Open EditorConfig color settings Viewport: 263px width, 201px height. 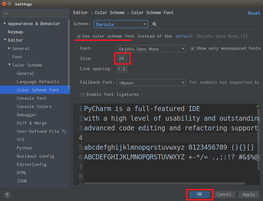point(32,165)
